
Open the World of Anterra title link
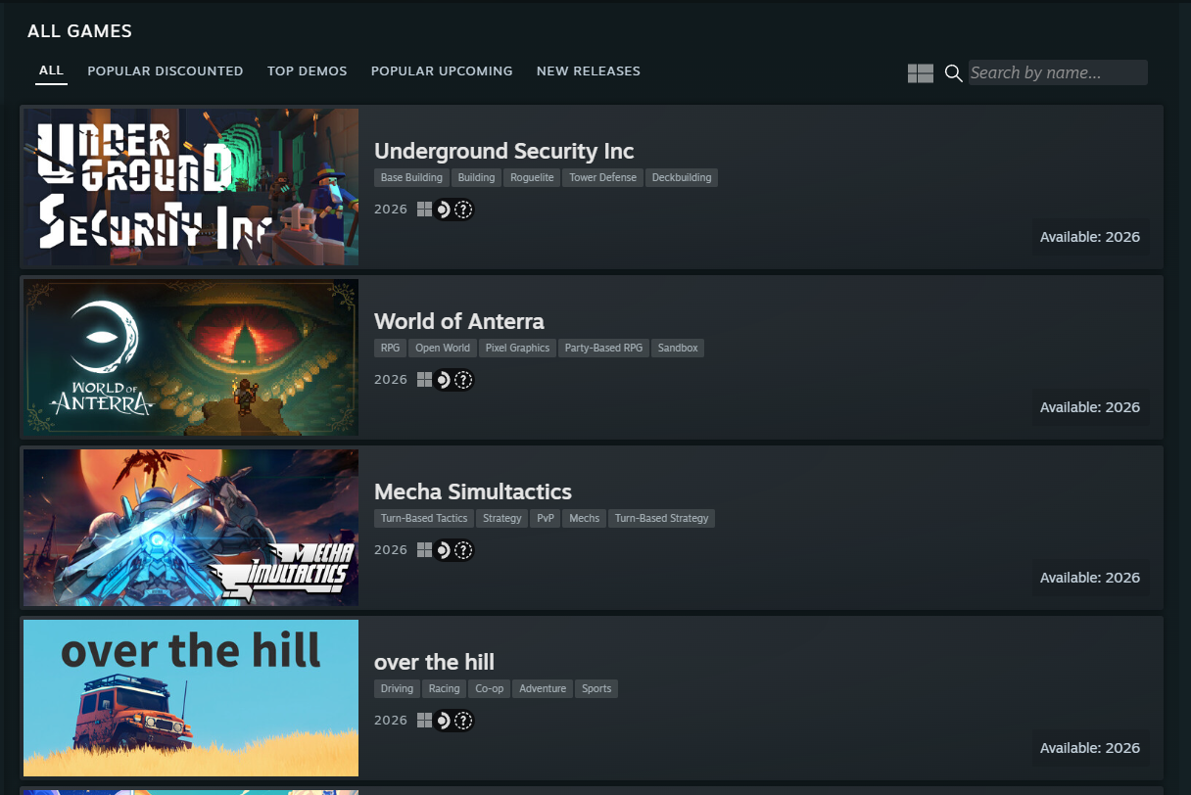pos(458,322)
